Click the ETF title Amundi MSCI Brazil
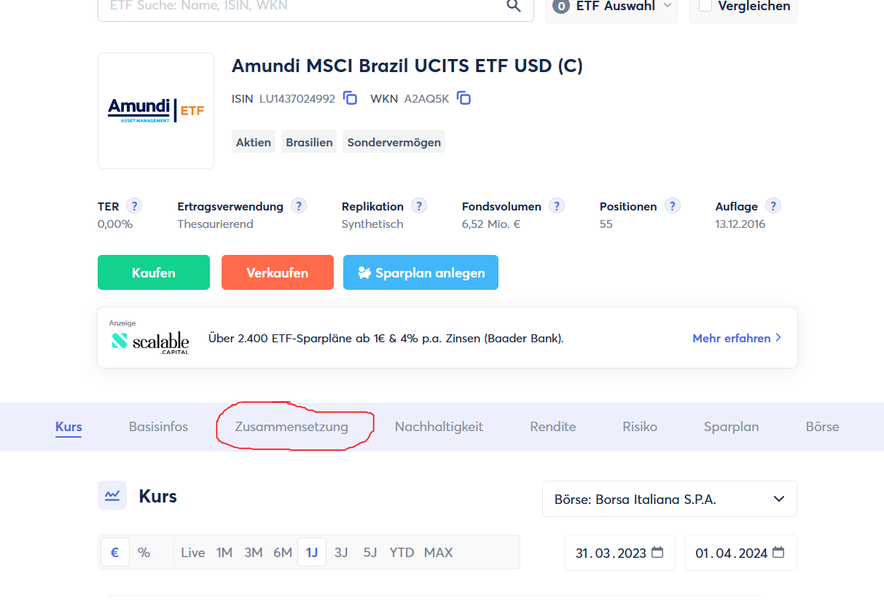This screenshot has width=884, height=603. click(x=407, y=66)
